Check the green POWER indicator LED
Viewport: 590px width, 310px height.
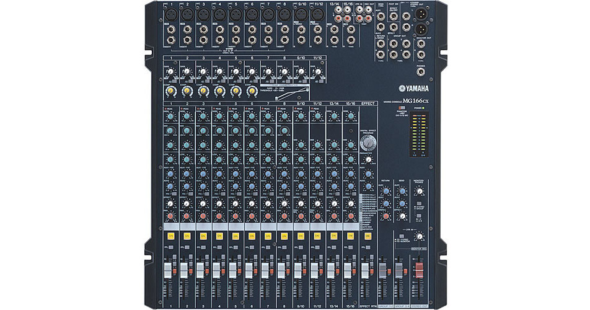423,108
